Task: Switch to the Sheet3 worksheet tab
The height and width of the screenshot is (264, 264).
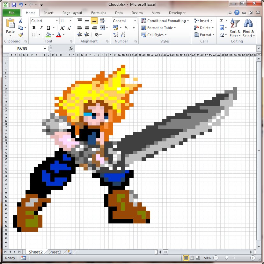Action: (55, 252)
